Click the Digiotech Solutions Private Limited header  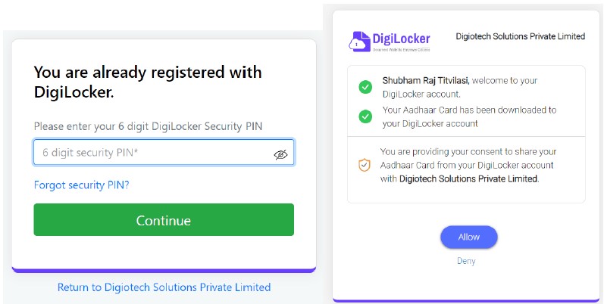521,36
